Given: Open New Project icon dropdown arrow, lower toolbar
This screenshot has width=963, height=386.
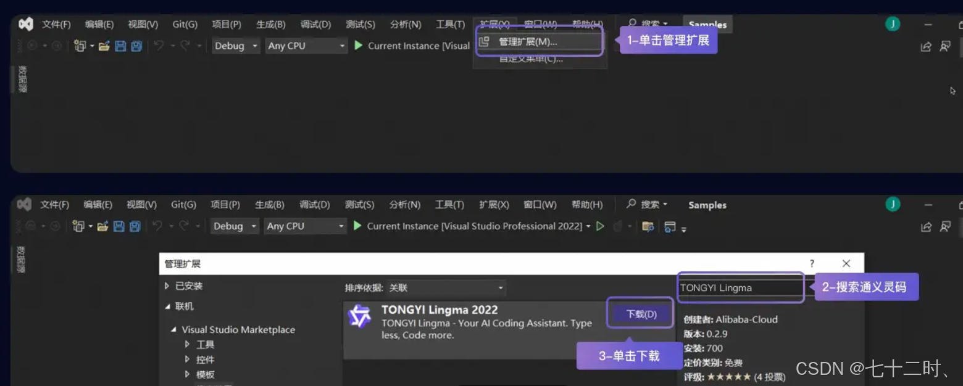Looking at the screenshot, I should [91, 226].
